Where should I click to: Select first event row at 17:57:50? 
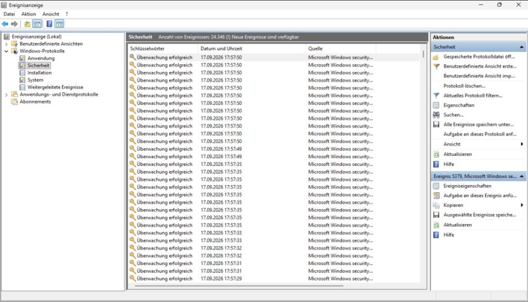pos(274,58)
